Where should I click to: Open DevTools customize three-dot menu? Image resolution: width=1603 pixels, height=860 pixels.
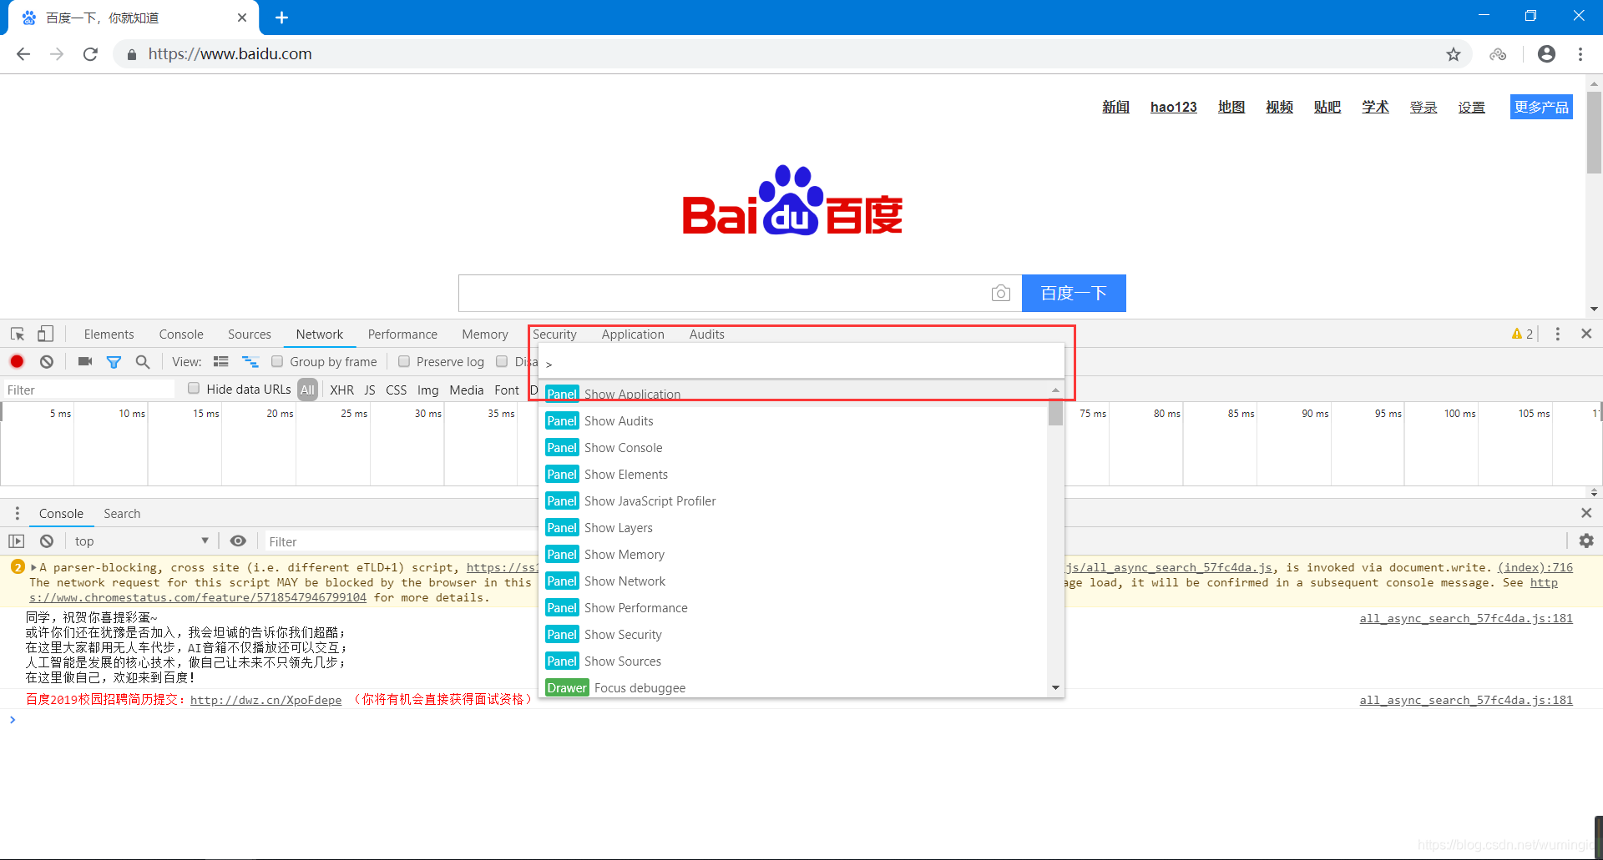coord(1557,334)
